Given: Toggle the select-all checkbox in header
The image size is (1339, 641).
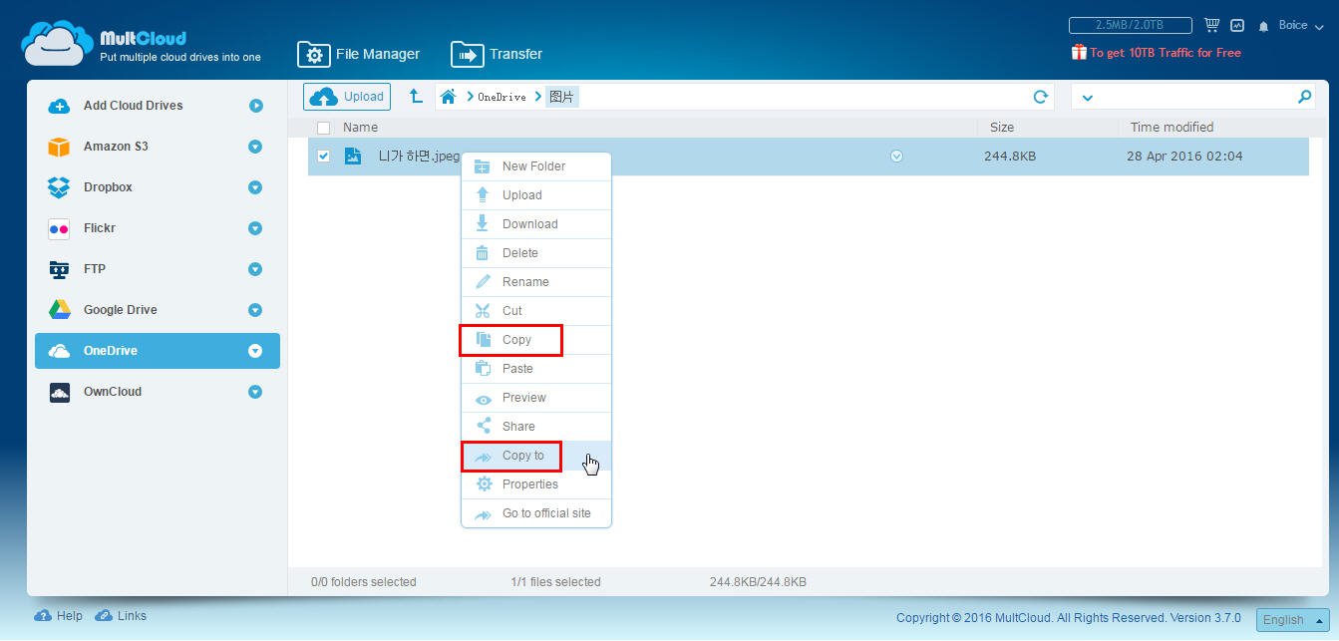Looking at the screenshot, I should (x=323, y=128).
